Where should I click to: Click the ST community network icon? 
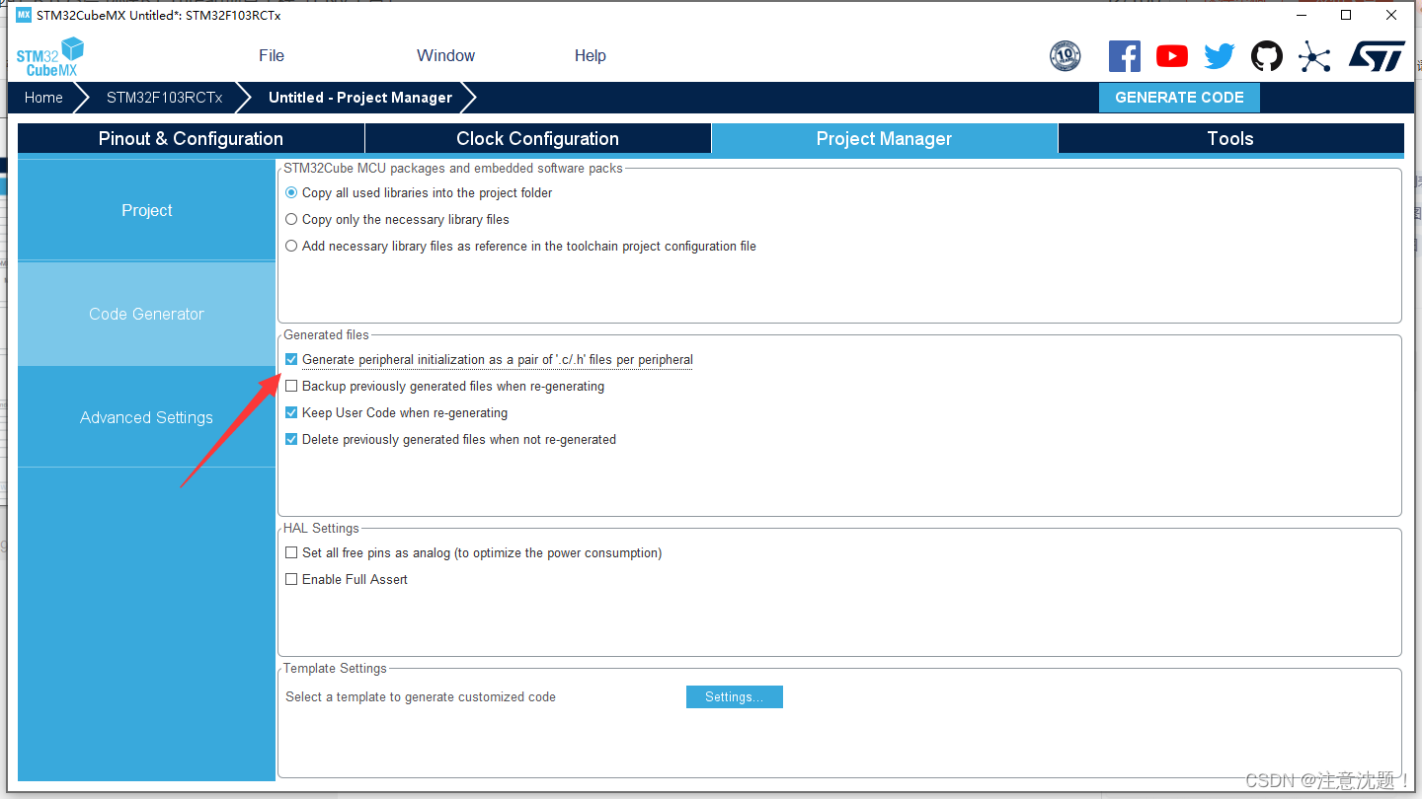coord(1314,56)
